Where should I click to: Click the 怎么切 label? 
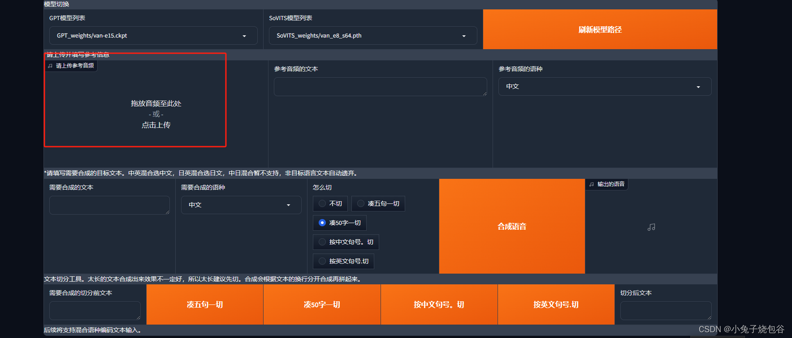click(322, 187)
